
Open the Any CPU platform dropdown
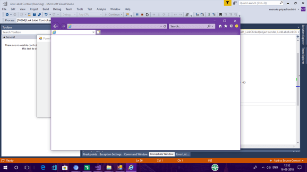point(90,15)
